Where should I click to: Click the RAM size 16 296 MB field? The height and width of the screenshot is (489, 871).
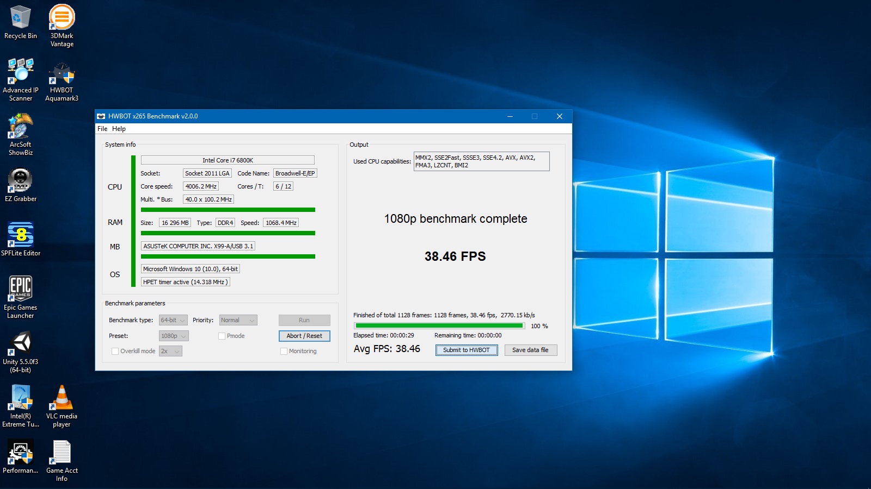pos(175,223)
